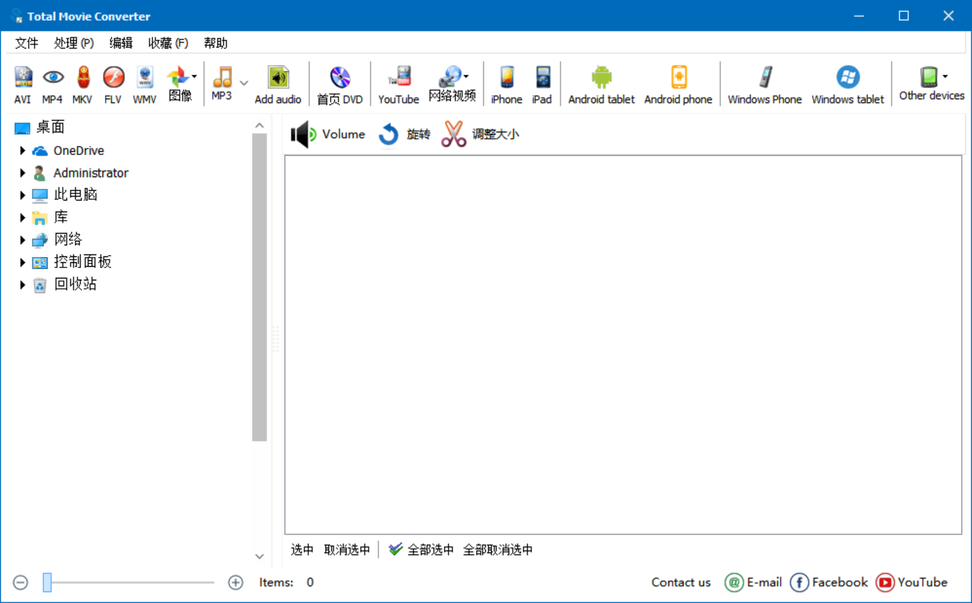The image size is (972, 603).
Task: Choose the MP4 format eye icon
Action: click(53, 84)
